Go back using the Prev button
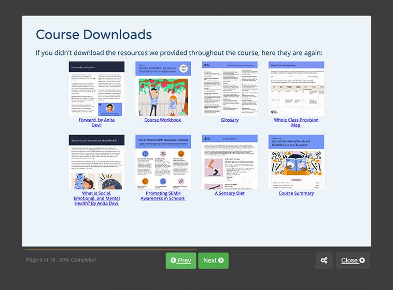 pos(180,260)
